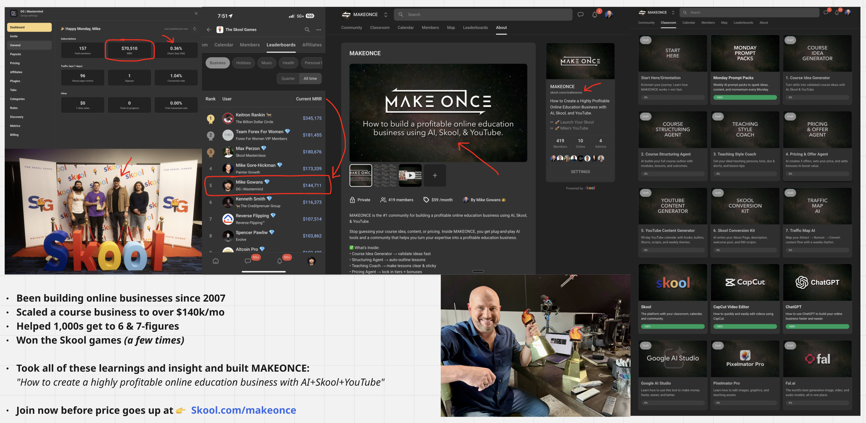866x423 pixels.
Task: Open the Leaderboards tab in Skool Games
Action: point(281,45)
